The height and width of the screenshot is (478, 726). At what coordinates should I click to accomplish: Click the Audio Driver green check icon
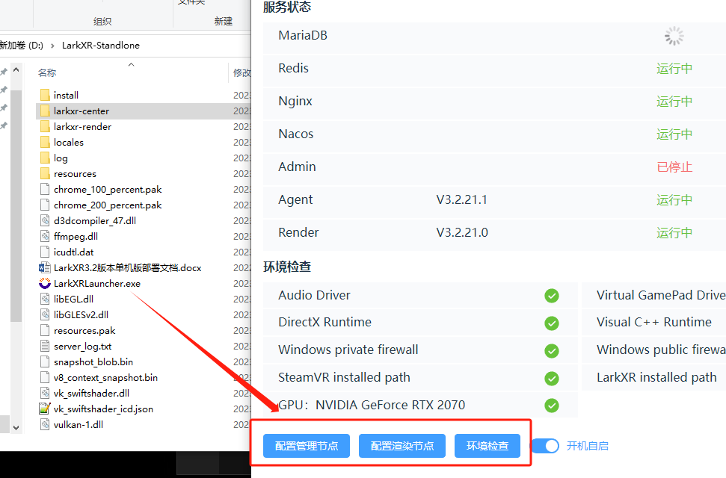pyautogui.click(x=552, y=296)
